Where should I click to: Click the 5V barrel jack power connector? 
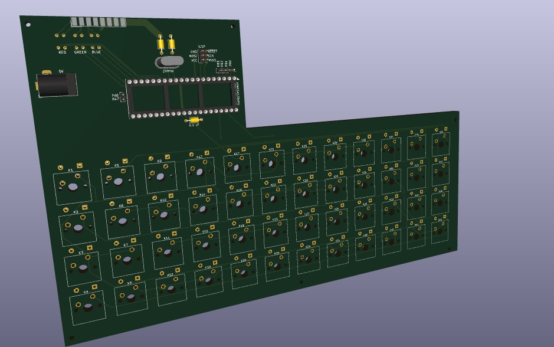pyautogui.click(x=57, y=84)
